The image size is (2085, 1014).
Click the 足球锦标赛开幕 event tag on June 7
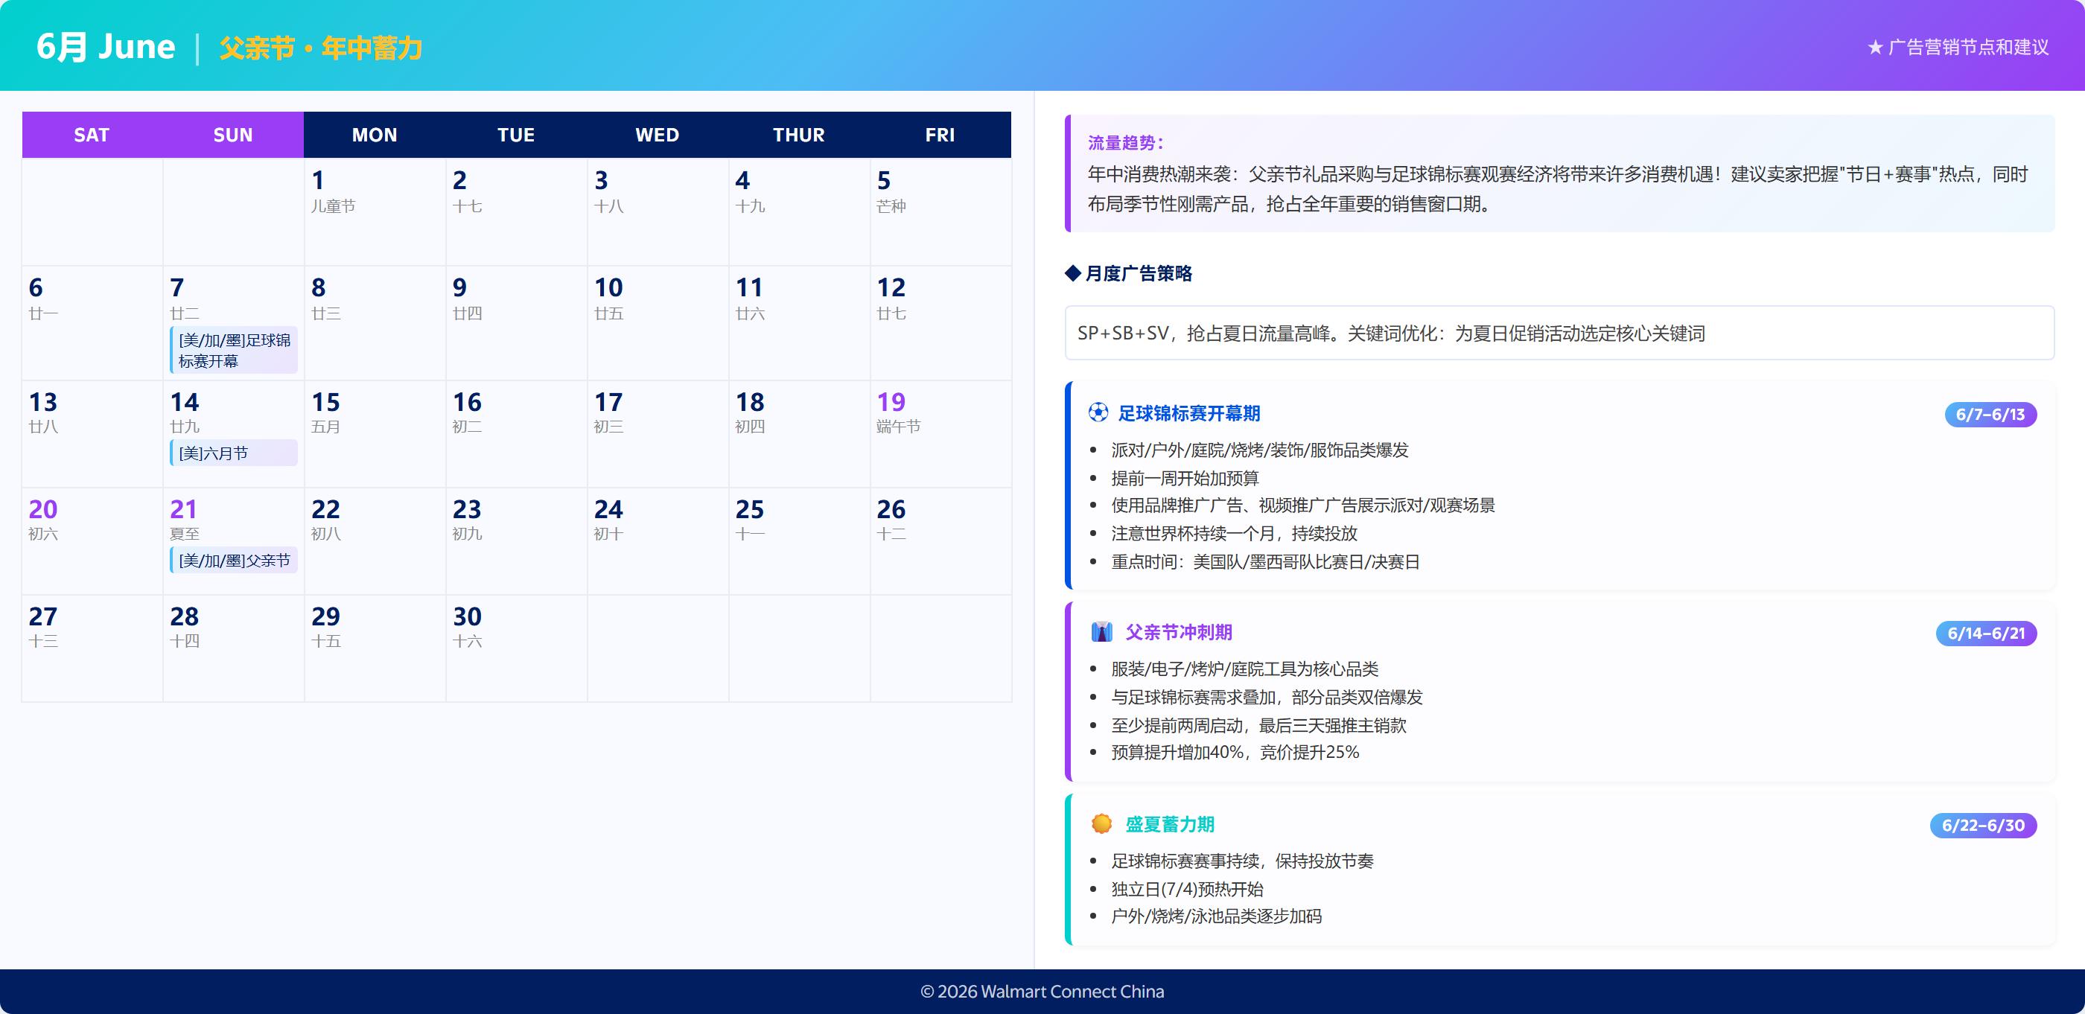[233, 348]
